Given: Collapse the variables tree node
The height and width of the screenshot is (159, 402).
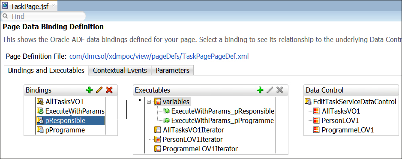Looking at the screenshot, I should (x=148, y=102).
